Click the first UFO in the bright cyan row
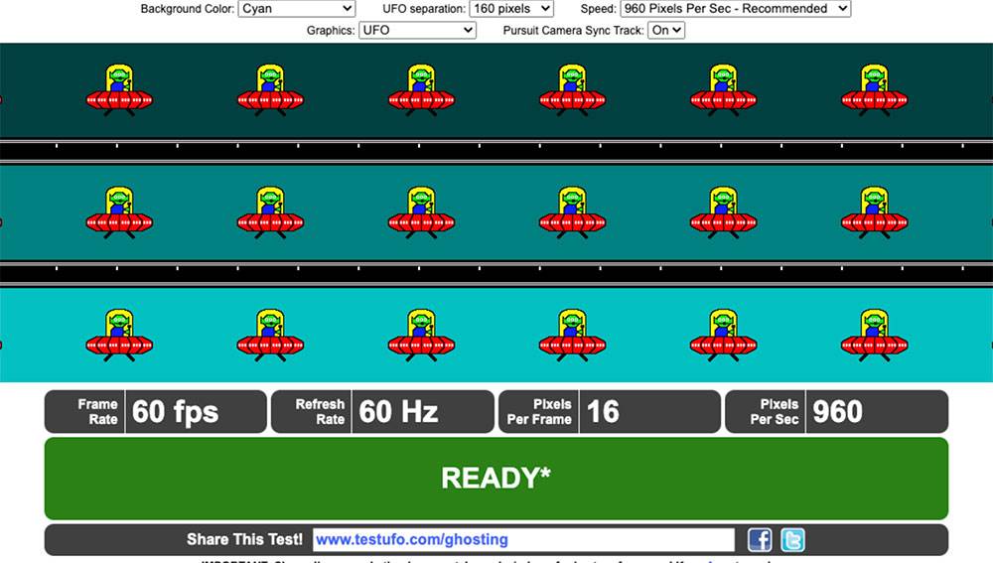Screen dimensions: 993x563 coord(119,336)
